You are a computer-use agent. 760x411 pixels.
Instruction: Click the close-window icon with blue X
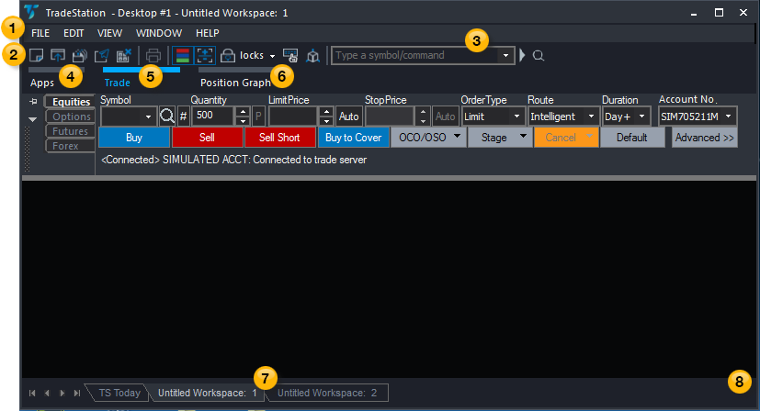pos(123,55)
